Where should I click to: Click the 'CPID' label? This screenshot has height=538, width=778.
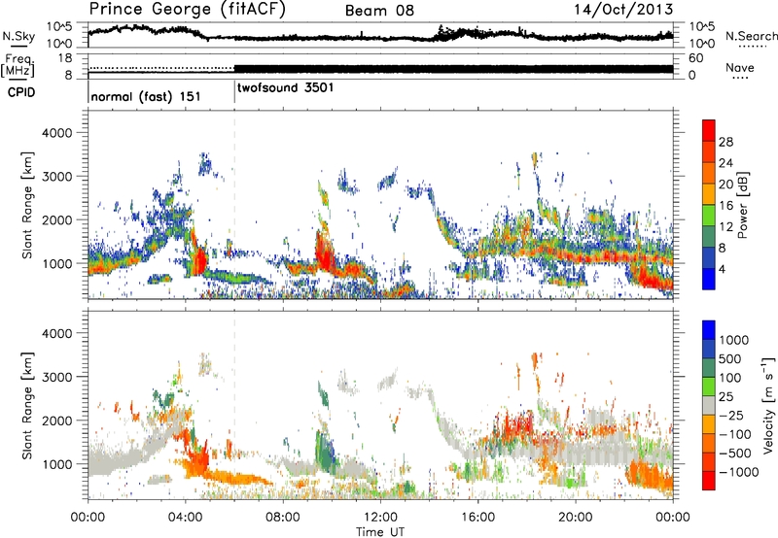21,92
